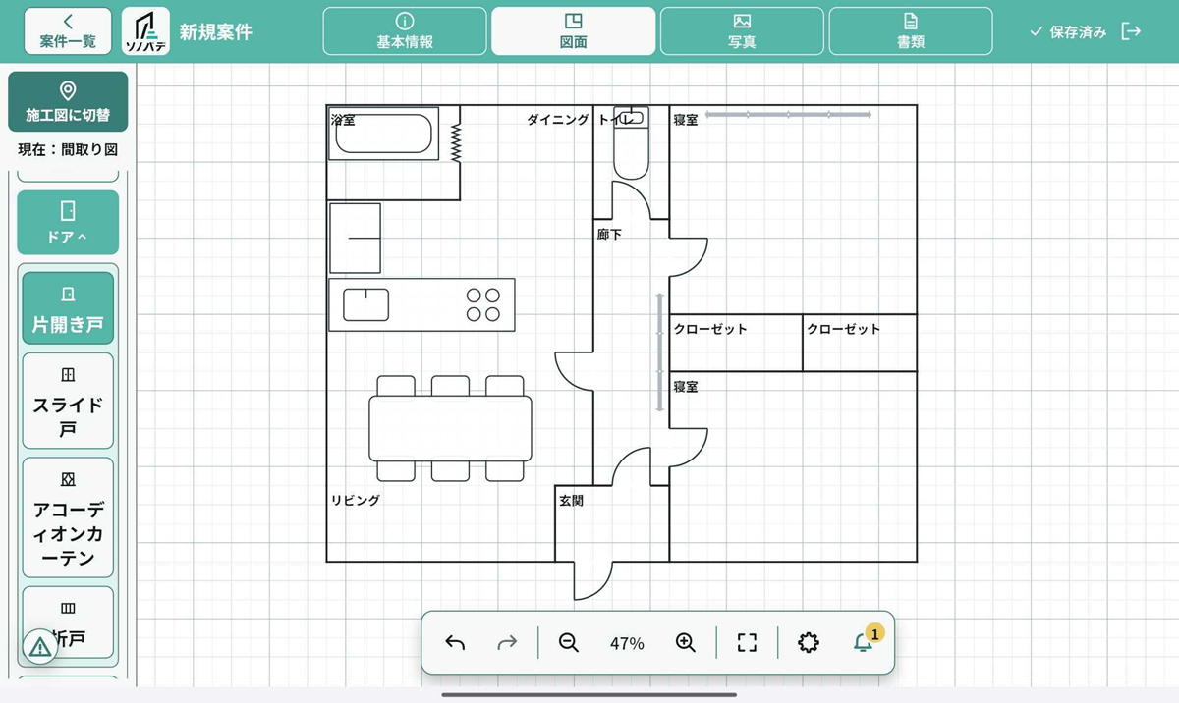Redo the action

(x=507, y=643)
